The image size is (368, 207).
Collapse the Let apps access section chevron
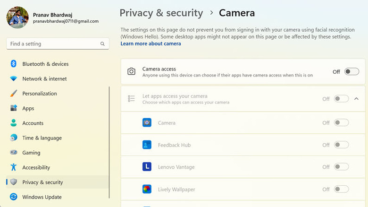coord(356,99)
